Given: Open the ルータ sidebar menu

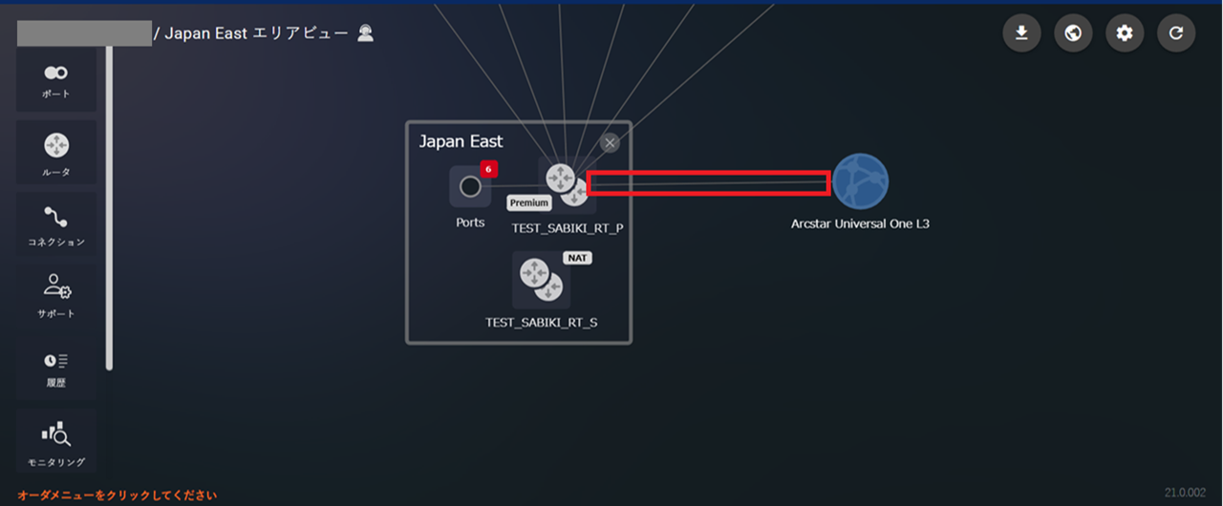Looking at the screenshot, I should pyautogui.click(x=56, y=153).
